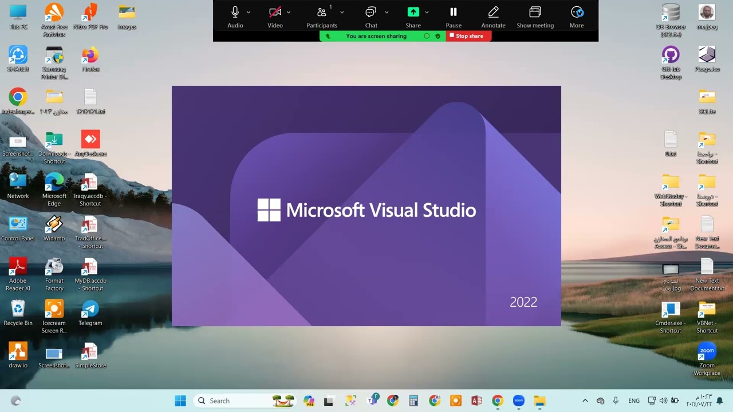Screen dimensions: 733x412
Task: Select the Winamp desktop icon
Action: (x=54, y=229)
